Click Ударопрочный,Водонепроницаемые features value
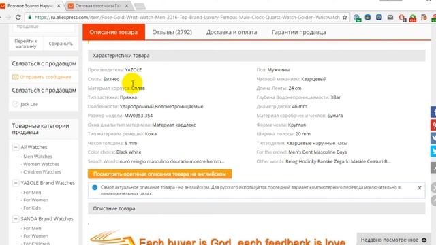Screen dimensions: 436x245 pyautogui.click(x=161, y=106)
